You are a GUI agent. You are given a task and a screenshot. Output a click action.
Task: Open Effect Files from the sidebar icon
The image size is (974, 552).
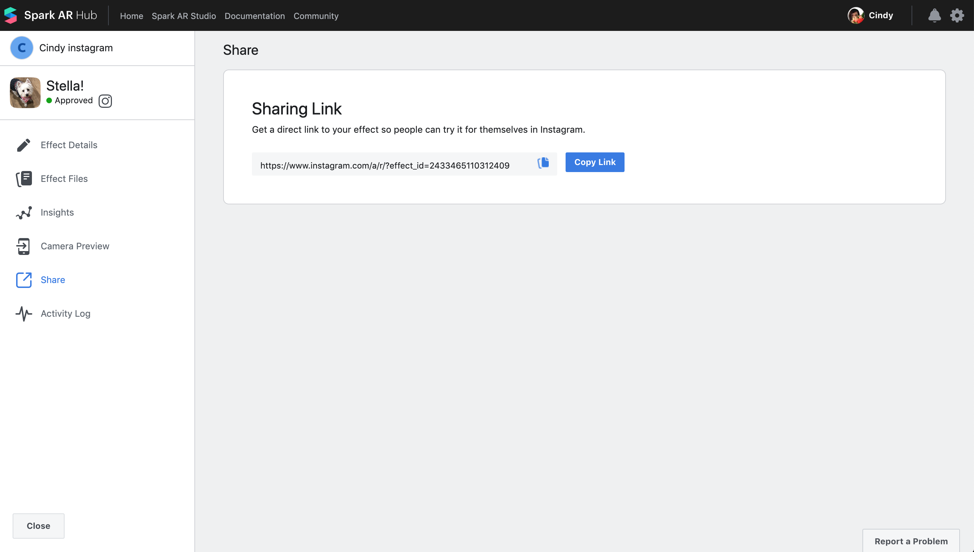(24, 179)
